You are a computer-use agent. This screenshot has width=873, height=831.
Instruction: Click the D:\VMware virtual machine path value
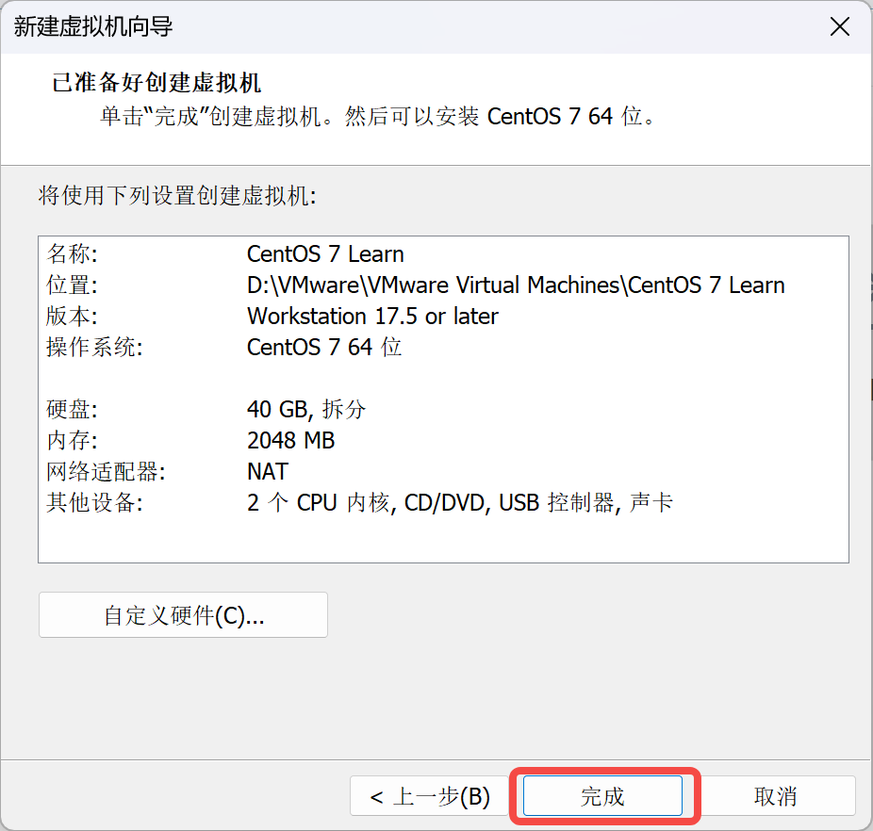click(516, 285)
